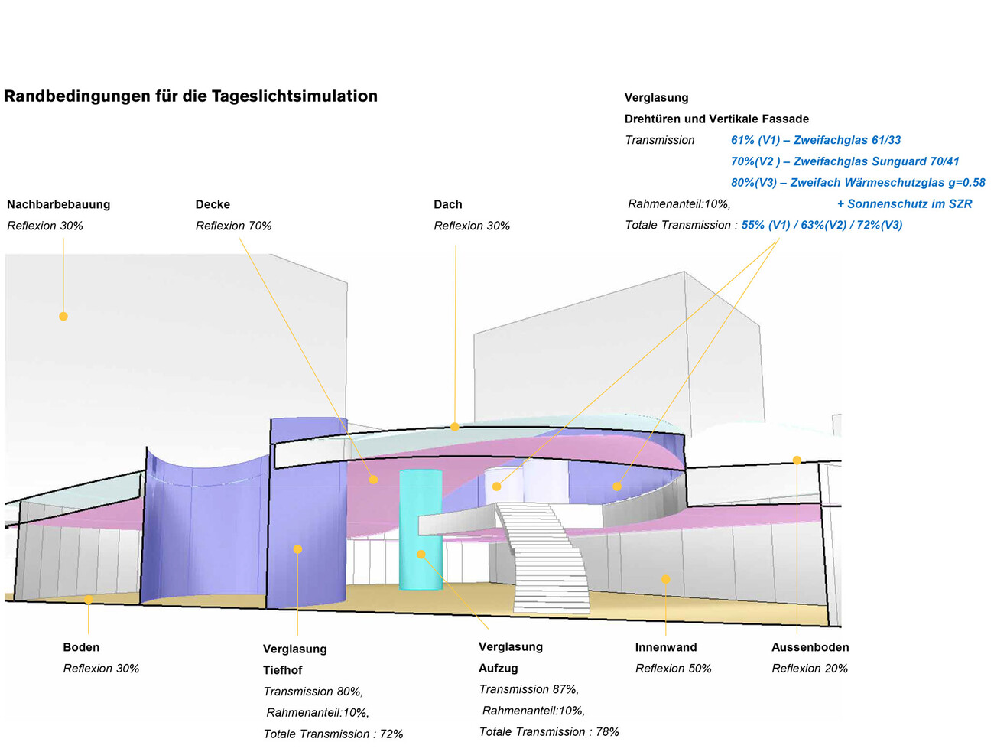The image size is (994, 755).
Task: Select the Decke callout marker
Action: (x=372, y=478)
